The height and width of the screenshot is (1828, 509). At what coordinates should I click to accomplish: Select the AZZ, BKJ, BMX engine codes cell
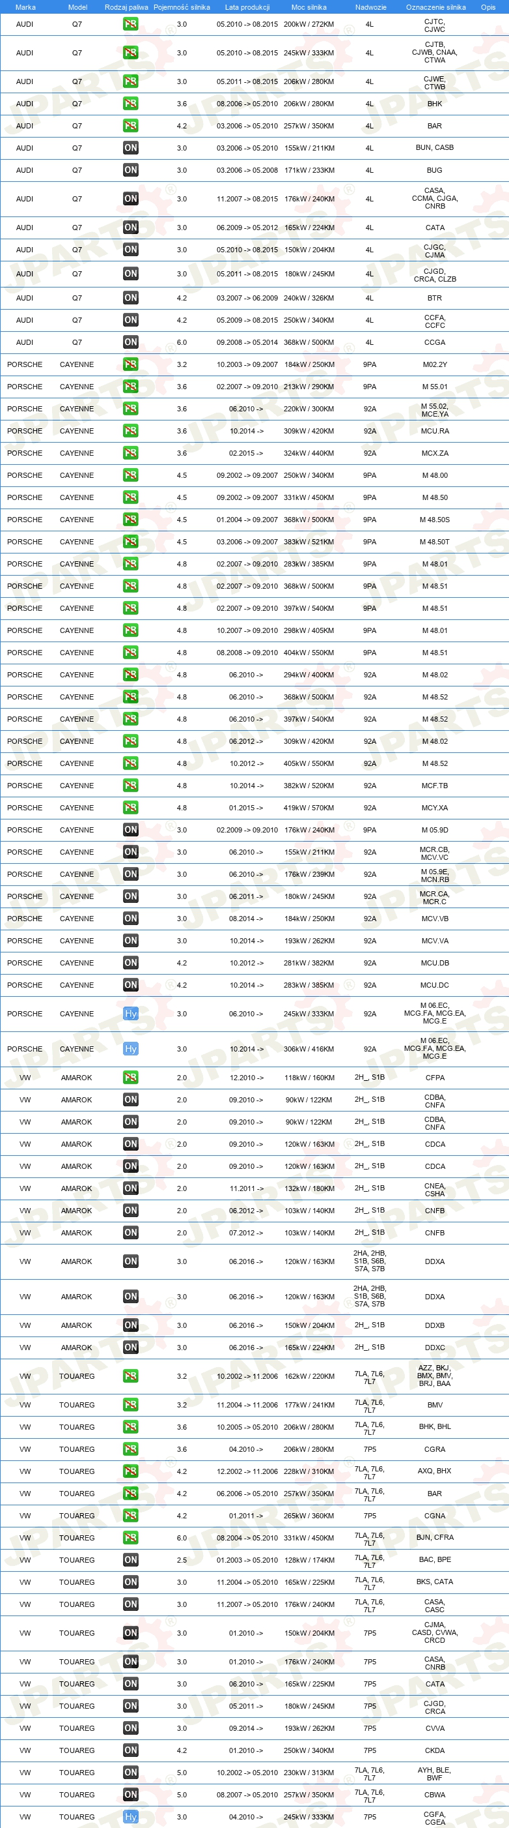435,1376
